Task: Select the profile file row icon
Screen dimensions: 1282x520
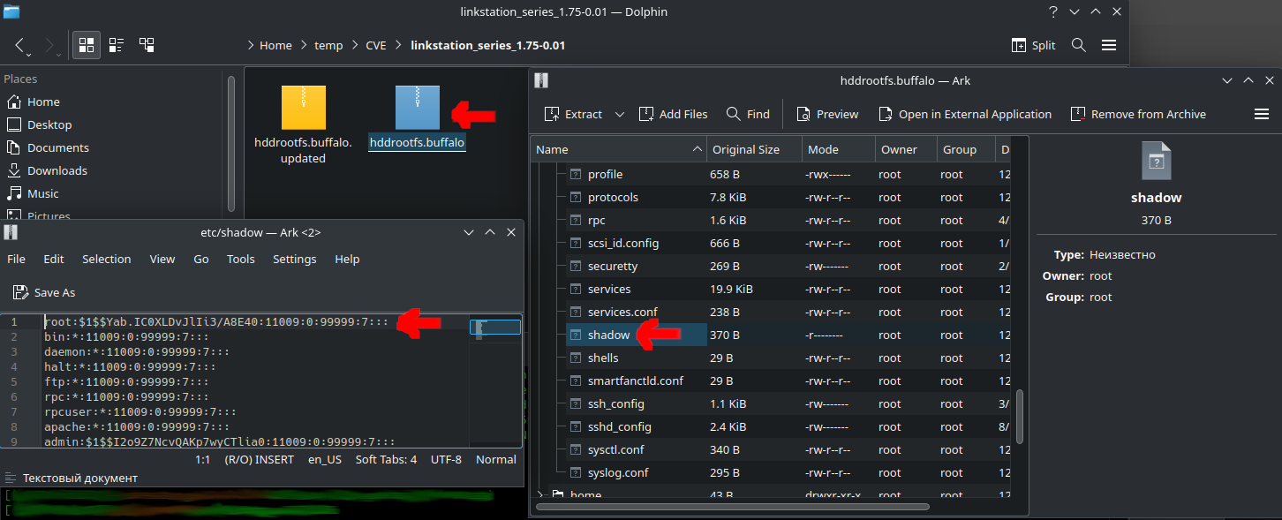Action: (577, 174)
